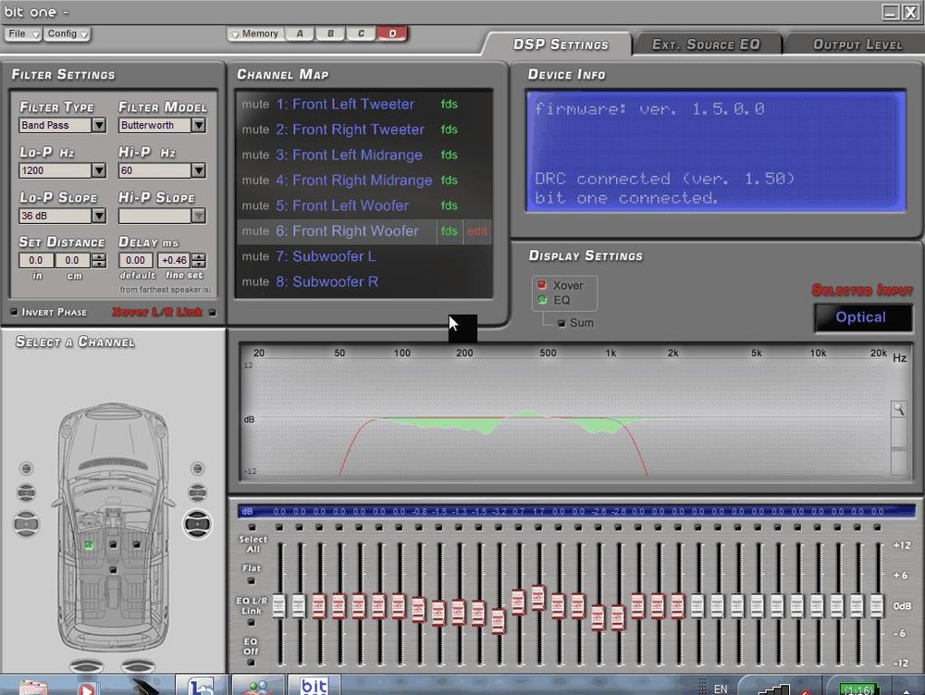This screenshot has width=925, height=695.
Task: Select memory preset D
Action: [x=391, y=33]
